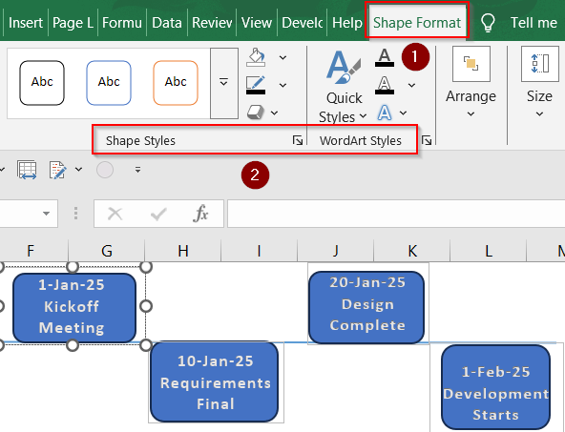Click the Text Effects icon
Image resolution: width=565 pixels, height=432 pixels.
(385, 113)
